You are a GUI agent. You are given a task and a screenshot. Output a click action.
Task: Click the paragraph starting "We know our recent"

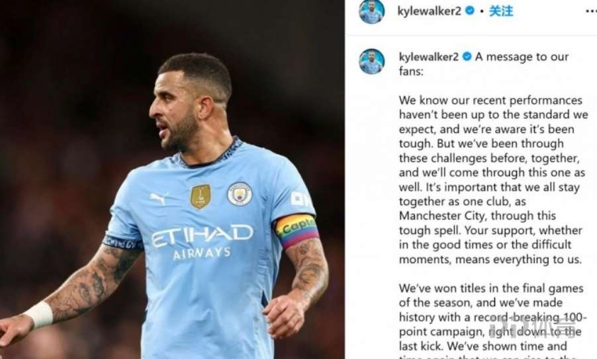point(493,180)
